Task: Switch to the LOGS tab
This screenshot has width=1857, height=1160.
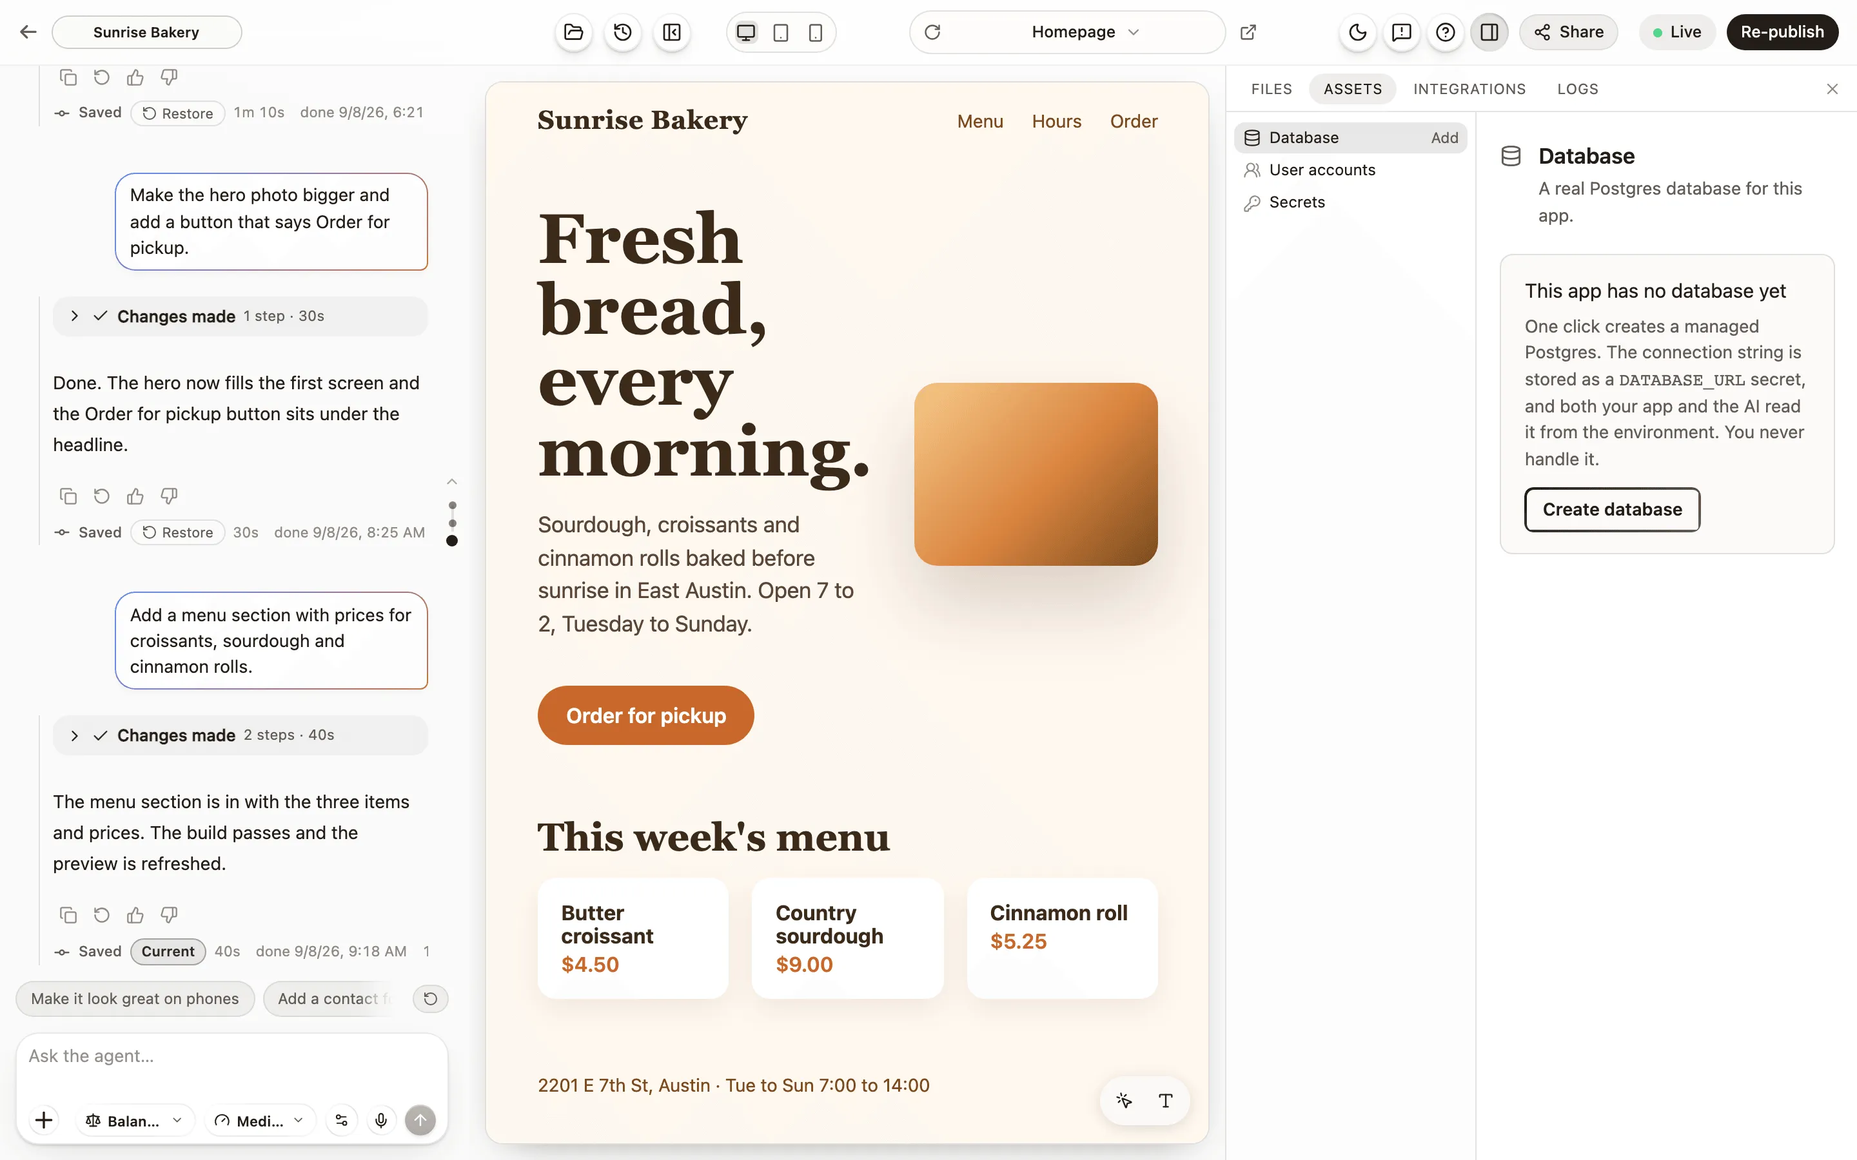Action: click(1577, 89)
